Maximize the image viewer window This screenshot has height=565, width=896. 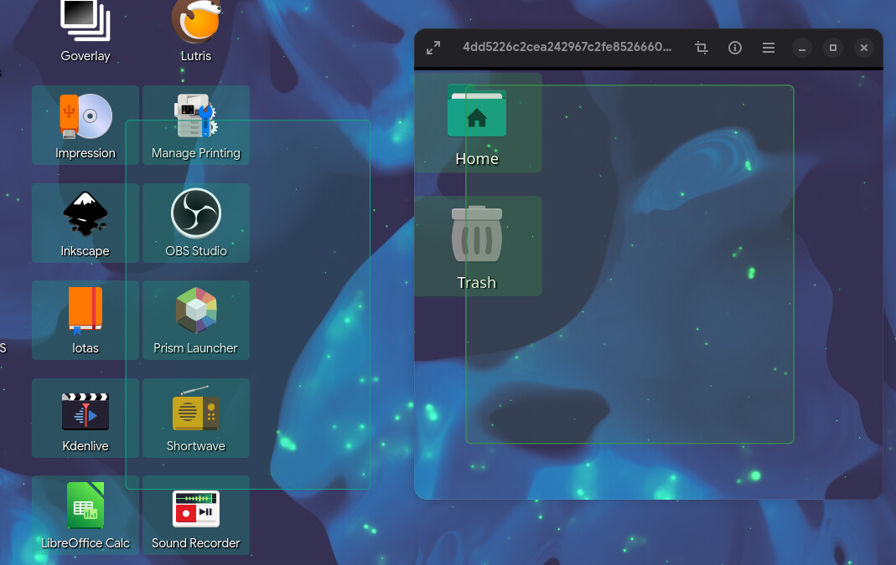tap(833, 48)
